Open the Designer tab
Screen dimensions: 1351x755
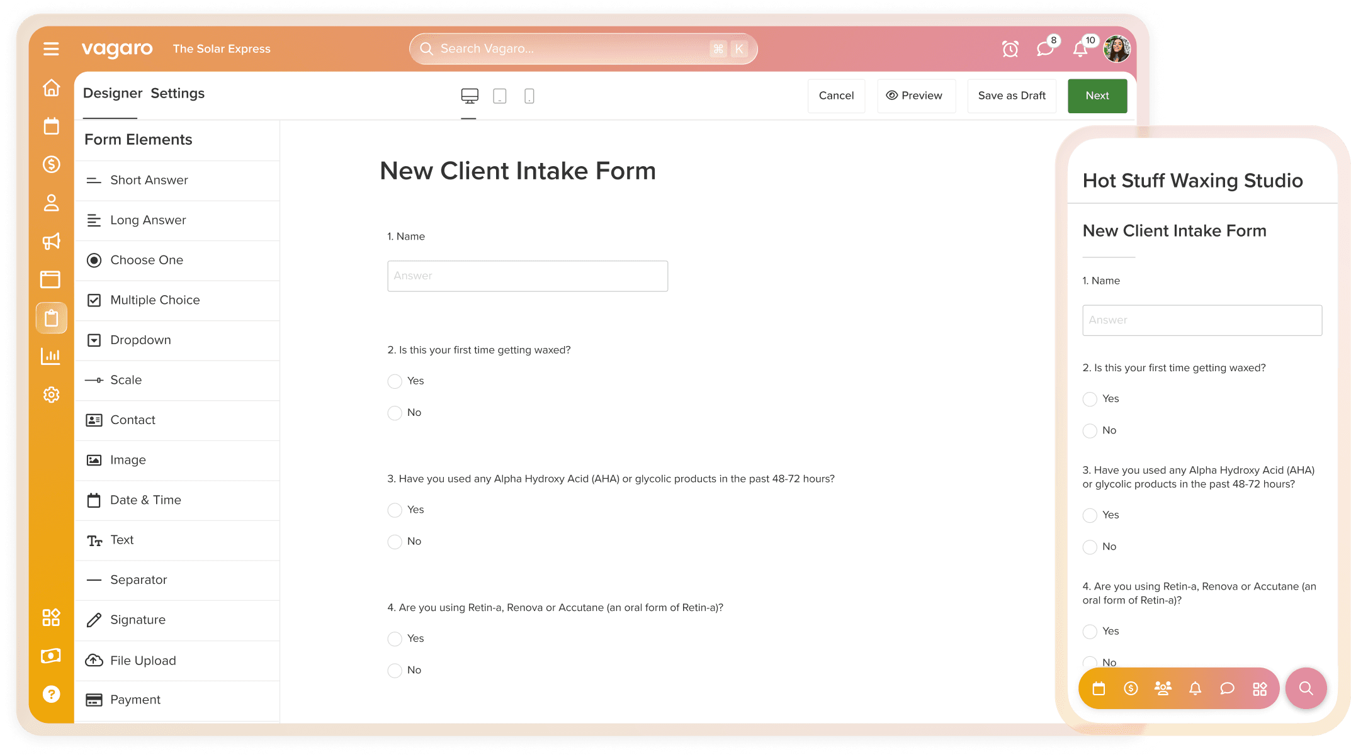point(113,93)
